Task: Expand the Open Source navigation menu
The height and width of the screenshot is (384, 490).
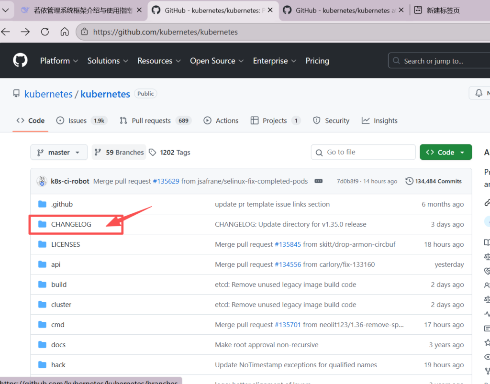Action: pyautogui.click(x=217, y=61)
